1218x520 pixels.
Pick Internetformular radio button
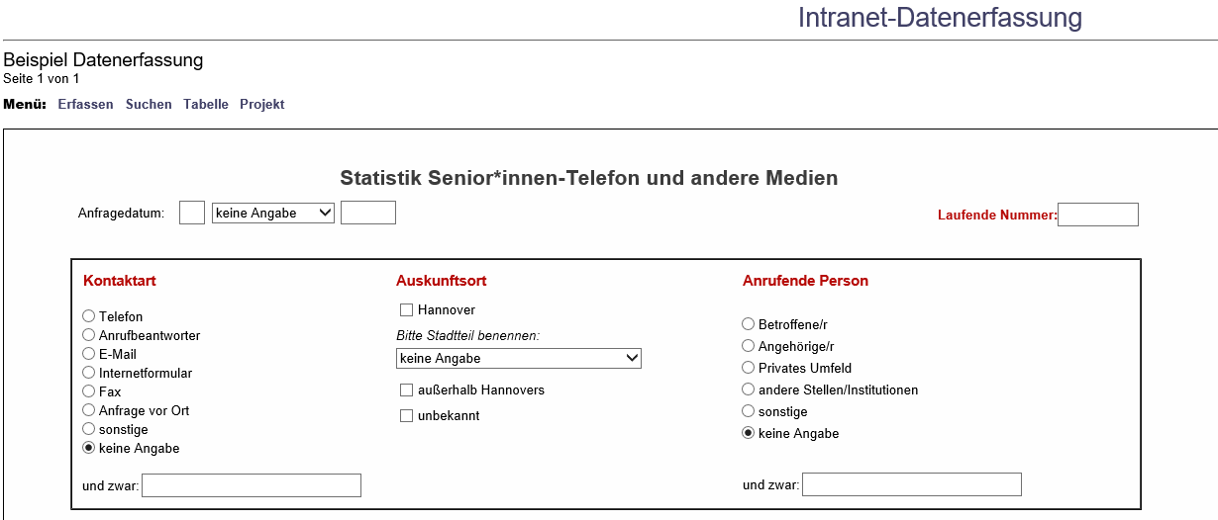pyautogui.click(x=89, y=373)
